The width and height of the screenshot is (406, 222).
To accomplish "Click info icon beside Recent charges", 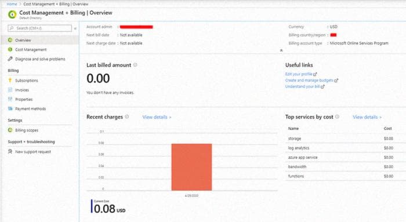I will click(x=127, y=117).
